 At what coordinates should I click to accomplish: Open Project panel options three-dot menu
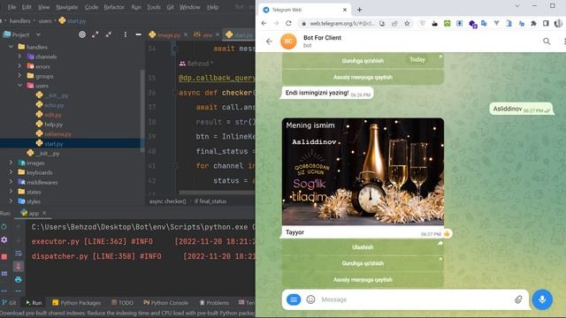click(126, 34)
